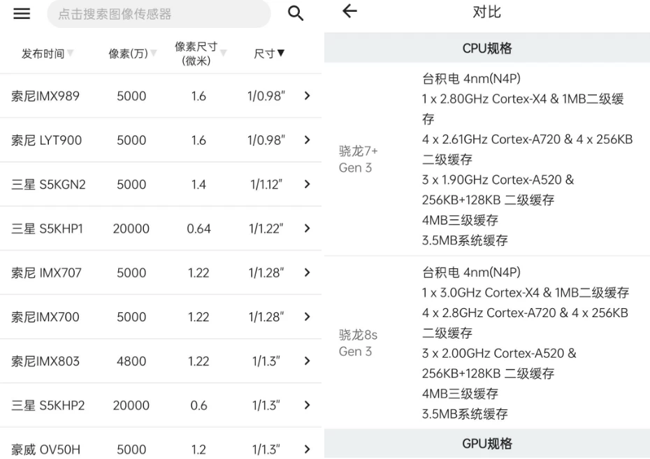Sort by 像素(万) column
This screenshot has width=650, height=459.
point(132,54)
